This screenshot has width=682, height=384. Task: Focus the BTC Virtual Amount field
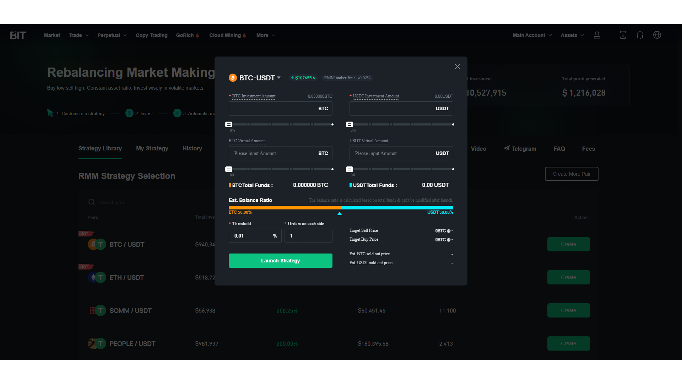(281, 153)
